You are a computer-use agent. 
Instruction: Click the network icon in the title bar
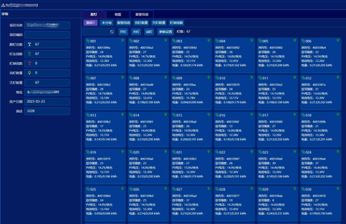click(3, 5)
